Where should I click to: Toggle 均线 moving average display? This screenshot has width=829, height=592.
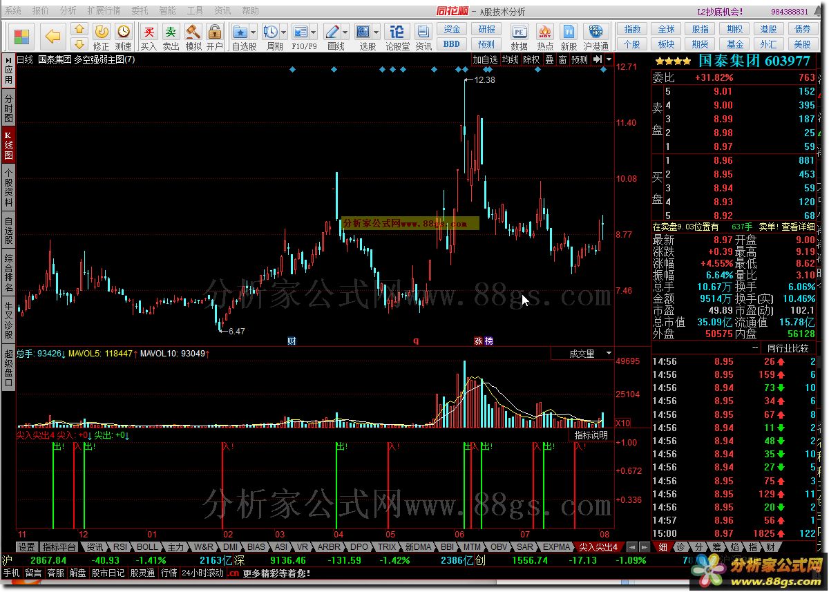(x=511, y=59)
